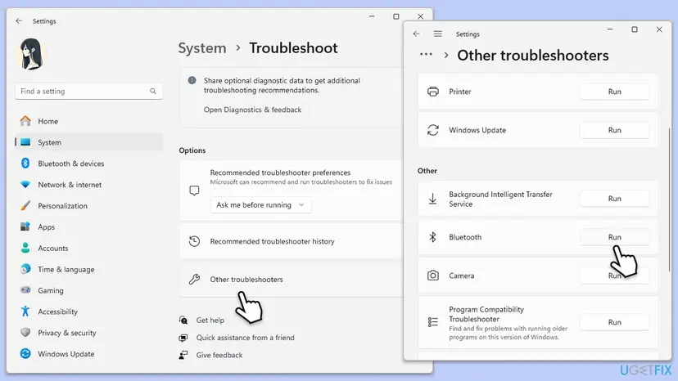Click the Get help link
The image size is (678, 381).
coord(210,320)
